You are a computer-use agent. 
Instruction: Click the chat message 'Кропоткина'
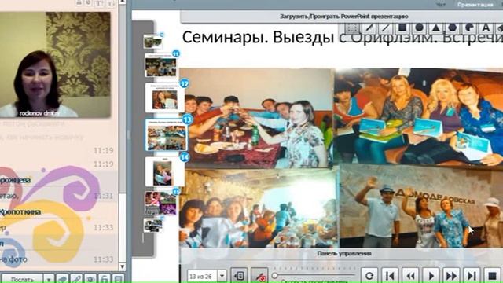point(20,211)
